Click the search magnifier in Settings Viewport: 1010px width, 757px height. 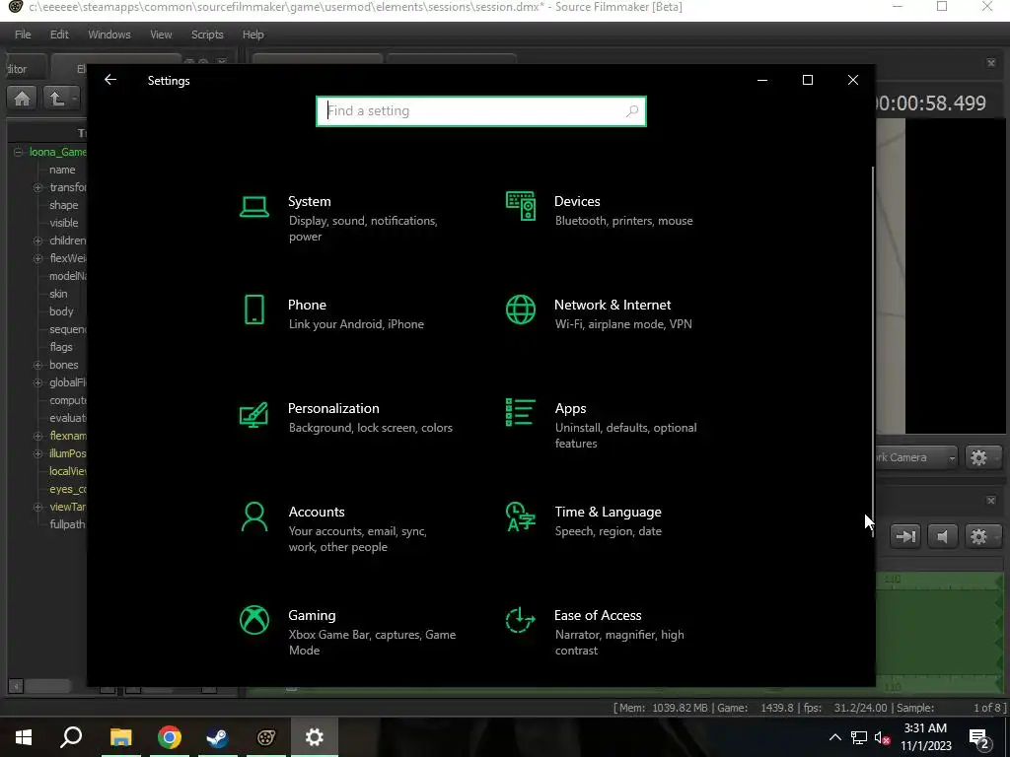tap(632, 111)
